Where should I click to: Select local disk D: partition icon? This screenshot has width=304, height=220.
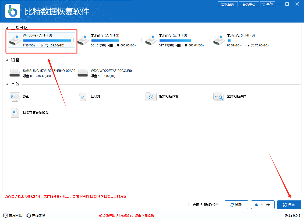pos(83,40)
